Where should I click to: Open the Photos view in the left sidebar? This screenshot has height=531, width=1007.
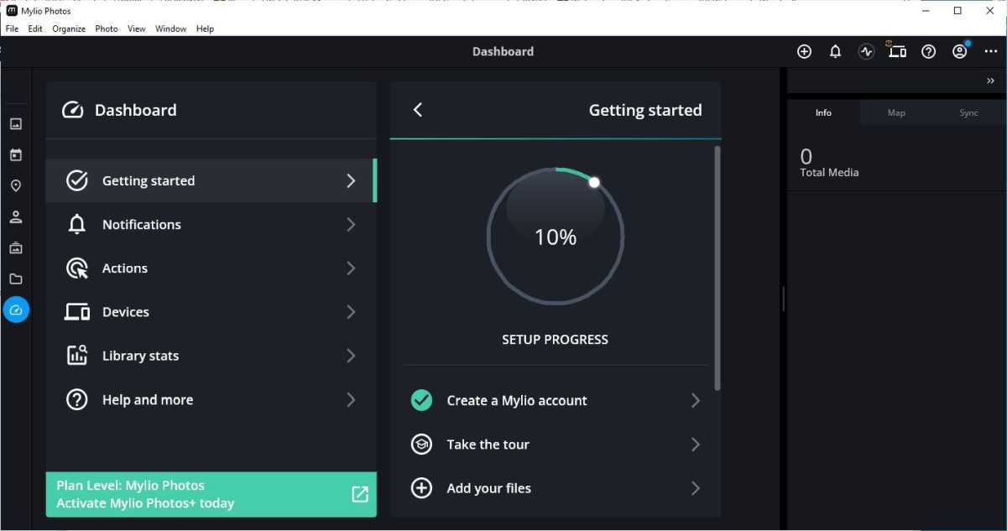point(15,123)
